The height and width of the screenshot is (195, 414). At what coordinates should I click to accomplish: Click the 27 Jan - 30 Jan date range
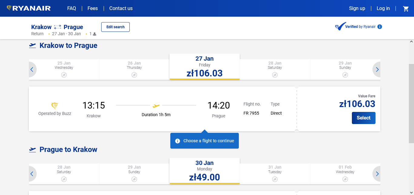(66, 34)
